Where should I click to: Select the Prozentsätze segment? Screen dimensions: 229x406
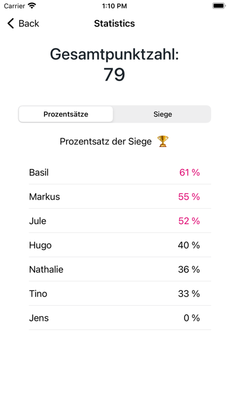(66, 114)
